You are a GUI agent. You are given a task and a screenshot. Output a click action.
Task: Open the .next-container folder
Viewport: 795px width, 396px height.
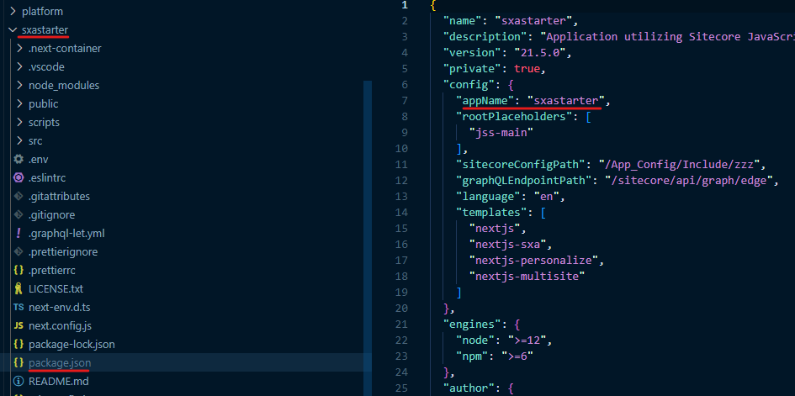coord(65,48)
